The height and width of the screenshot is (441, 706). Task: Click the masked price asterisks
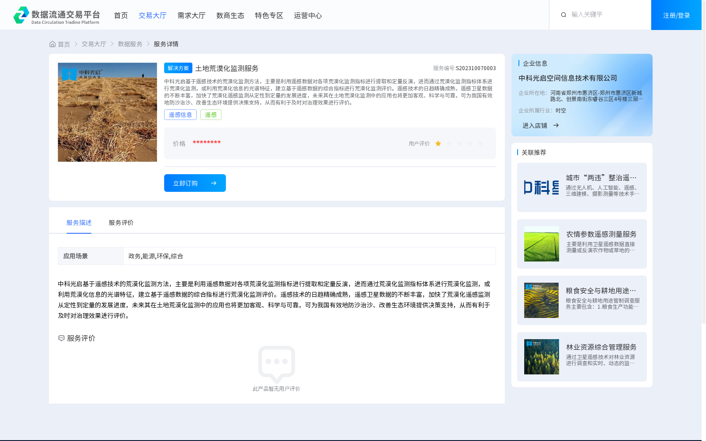pyautogui.click(x=207, y=142)
